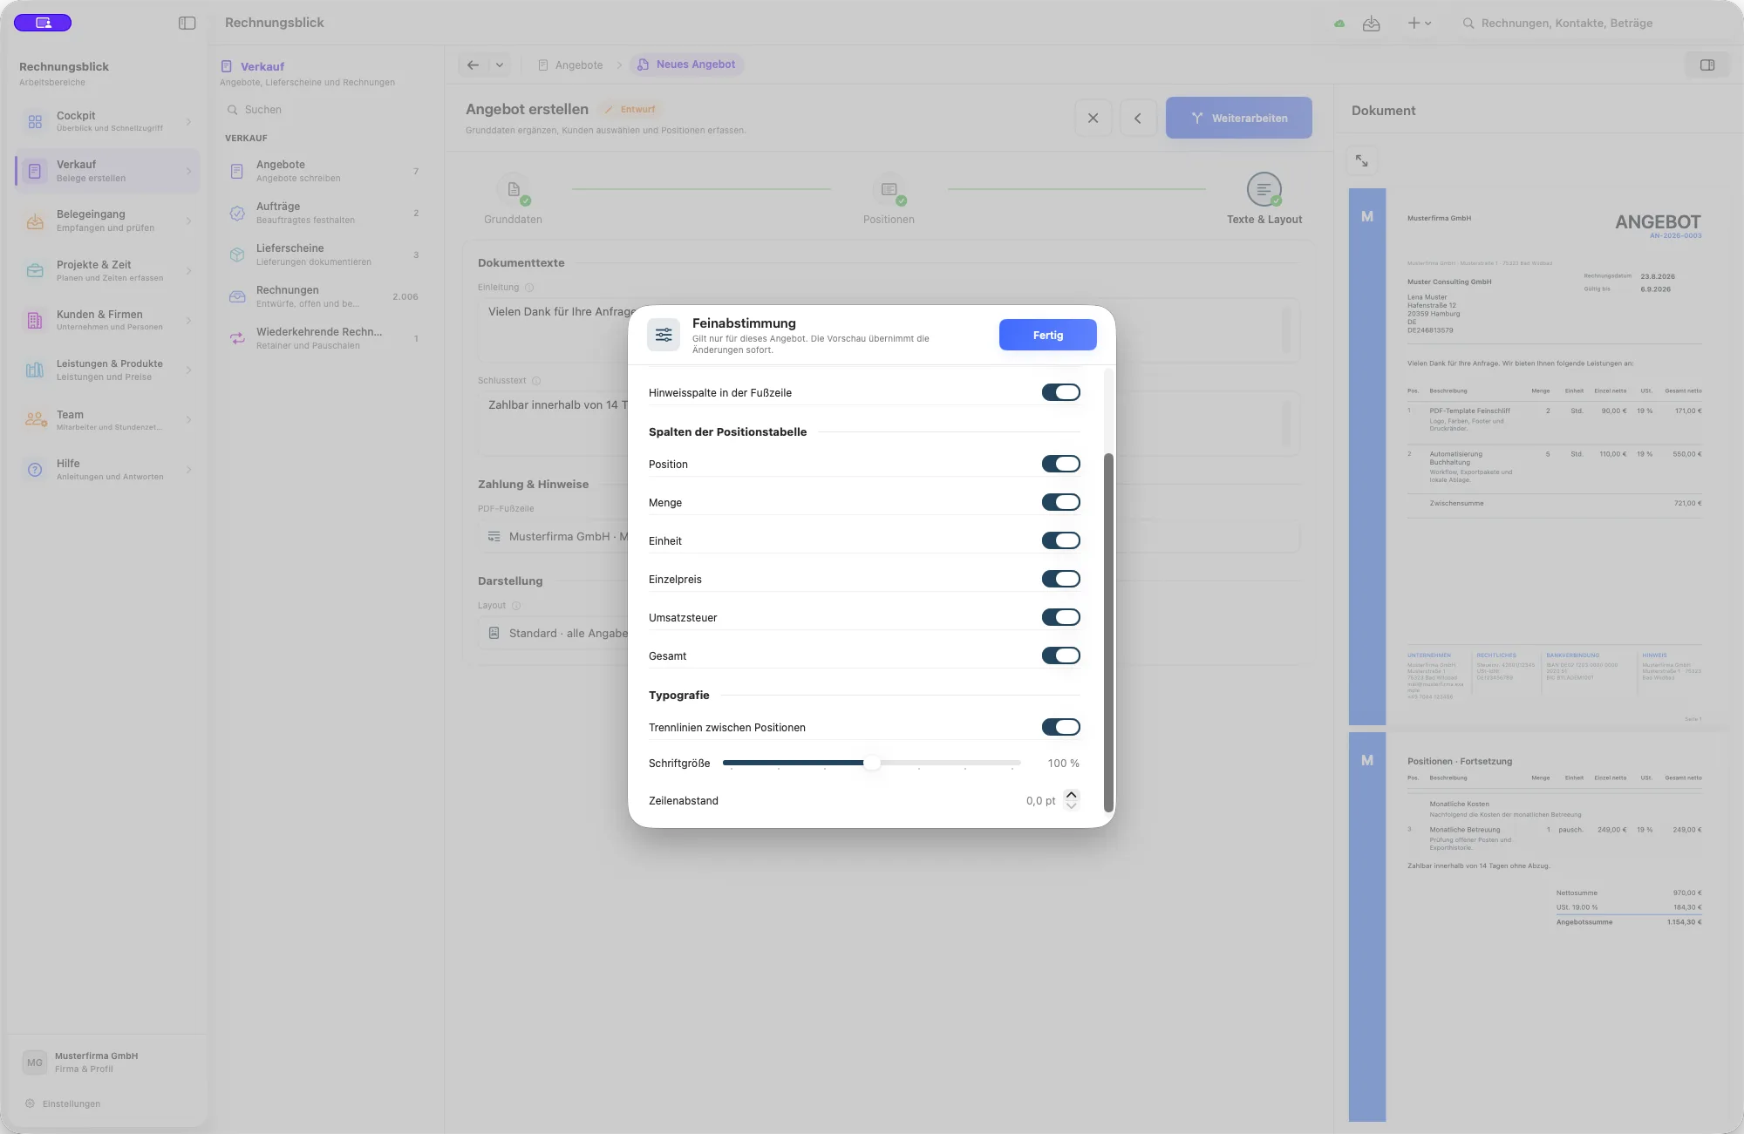The height and width of the screenshot is (1134, 1744).
Task: Toggle the left sidebar panel icon
Action: [187, 24]
